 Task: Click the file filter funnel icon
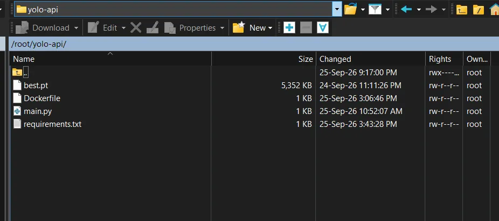pyautogui.click(x=375, y=10)
